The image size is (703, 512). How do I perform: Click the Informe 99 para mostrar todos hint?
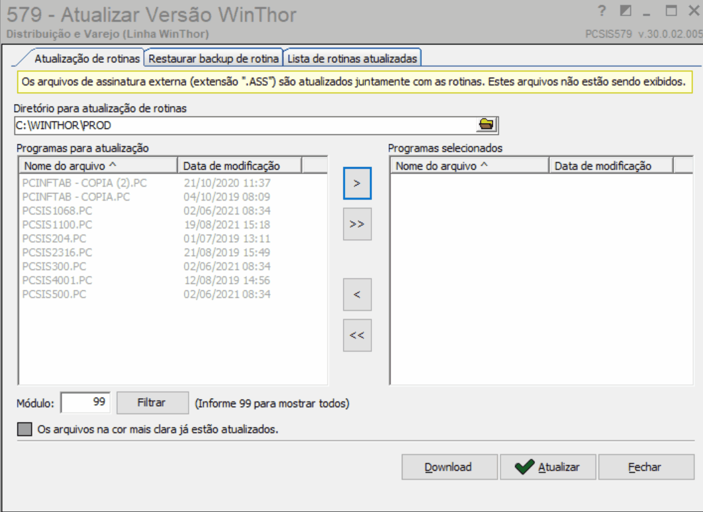click(x=272, y=403)
